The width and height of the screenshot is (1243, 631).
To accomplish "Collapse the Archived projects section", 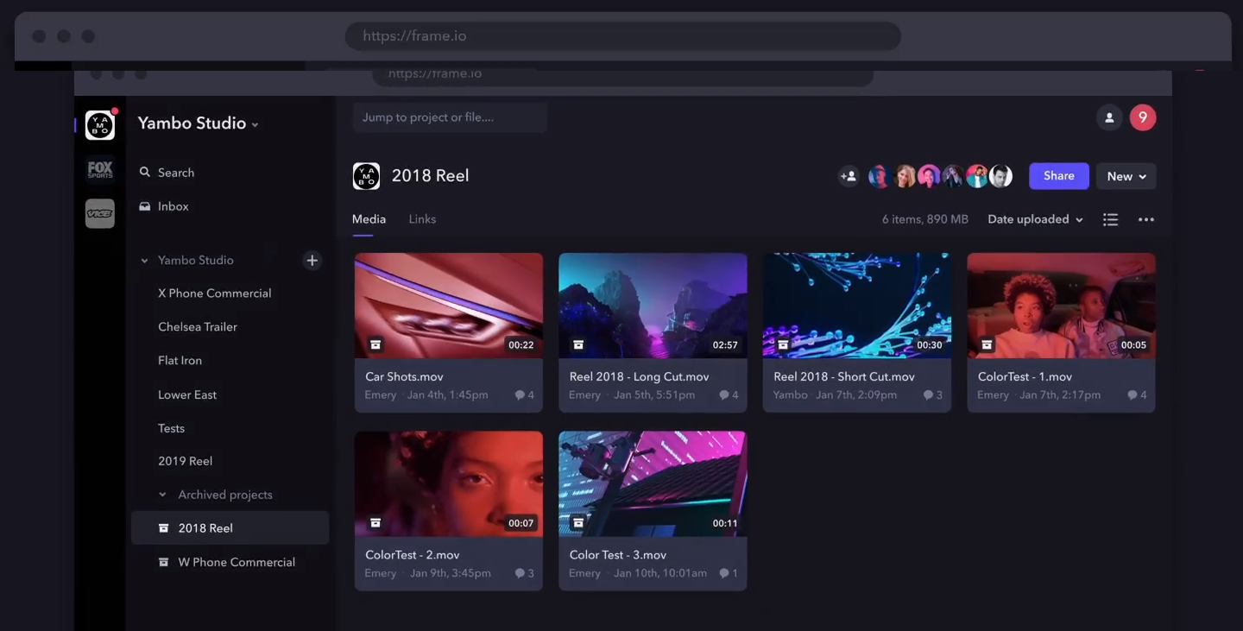I will click(162, 494).
